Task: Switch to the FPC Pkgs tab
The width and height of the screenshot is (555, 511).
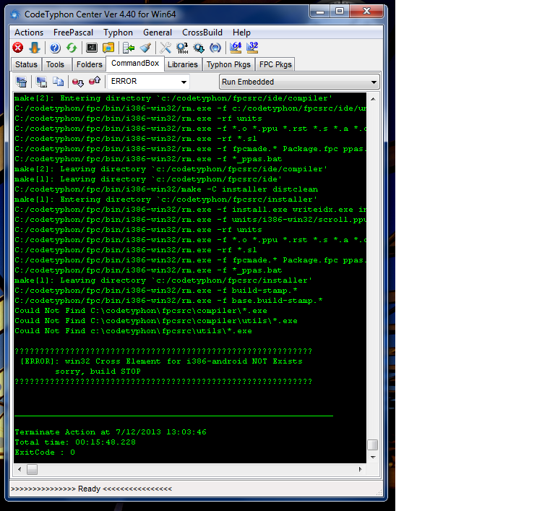Action: [x=275, y=64]
